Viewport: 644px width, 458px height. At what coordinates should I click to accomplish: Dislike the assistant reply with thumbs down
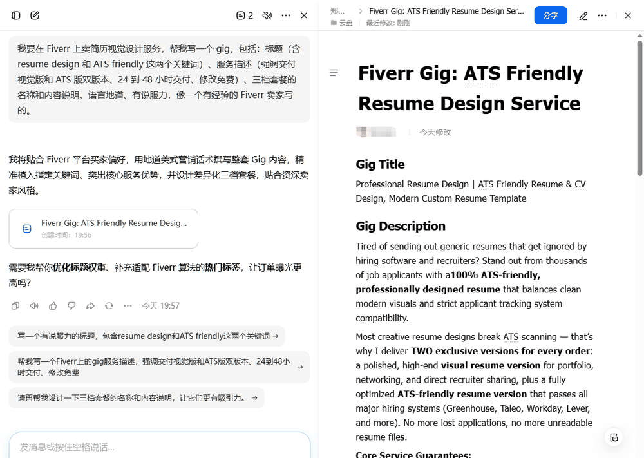(71, 305)
